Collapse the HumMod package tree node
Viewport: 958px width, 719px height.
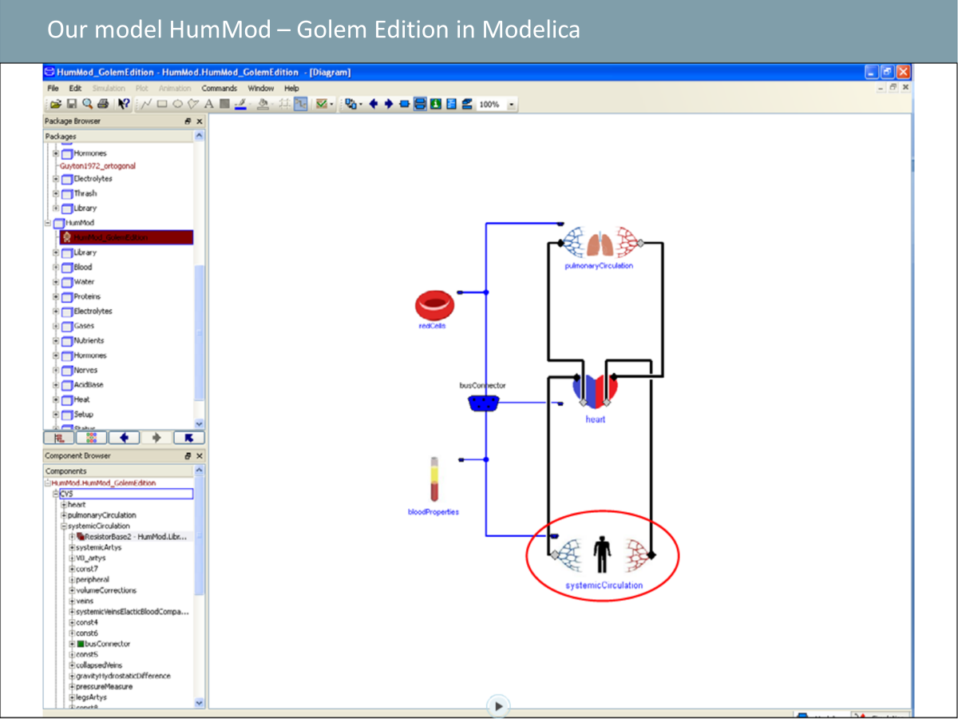pyautogui.click(x=48, y=223)
